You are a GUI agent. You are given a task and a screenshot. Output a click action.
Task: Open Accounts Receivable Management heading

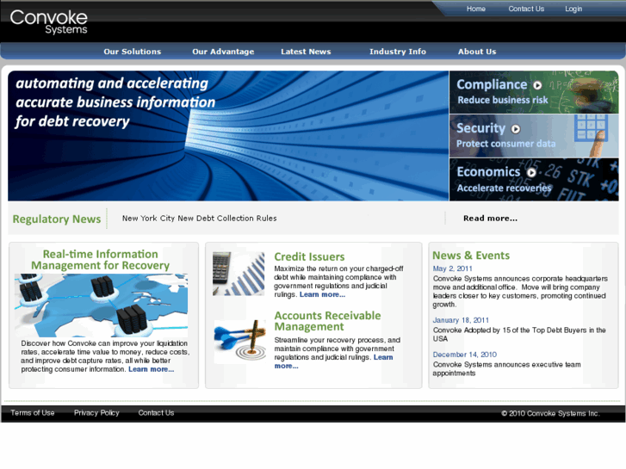click(327, 321)
